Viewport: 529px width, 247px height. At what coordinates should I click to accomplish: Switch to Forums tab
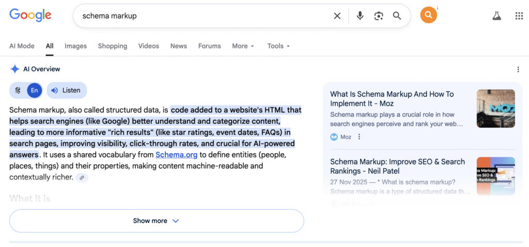tap(210, 46)
